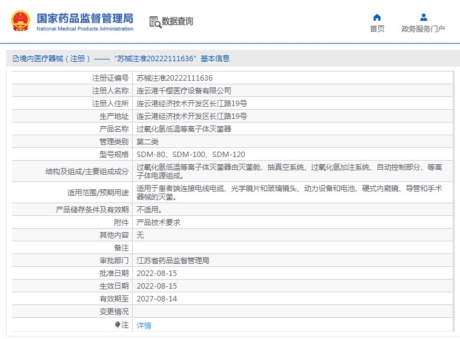Click the 数据查询 heading text
The height and width of the screenshot is (339, 460).
pyautogui.click(x=178, y=21)
